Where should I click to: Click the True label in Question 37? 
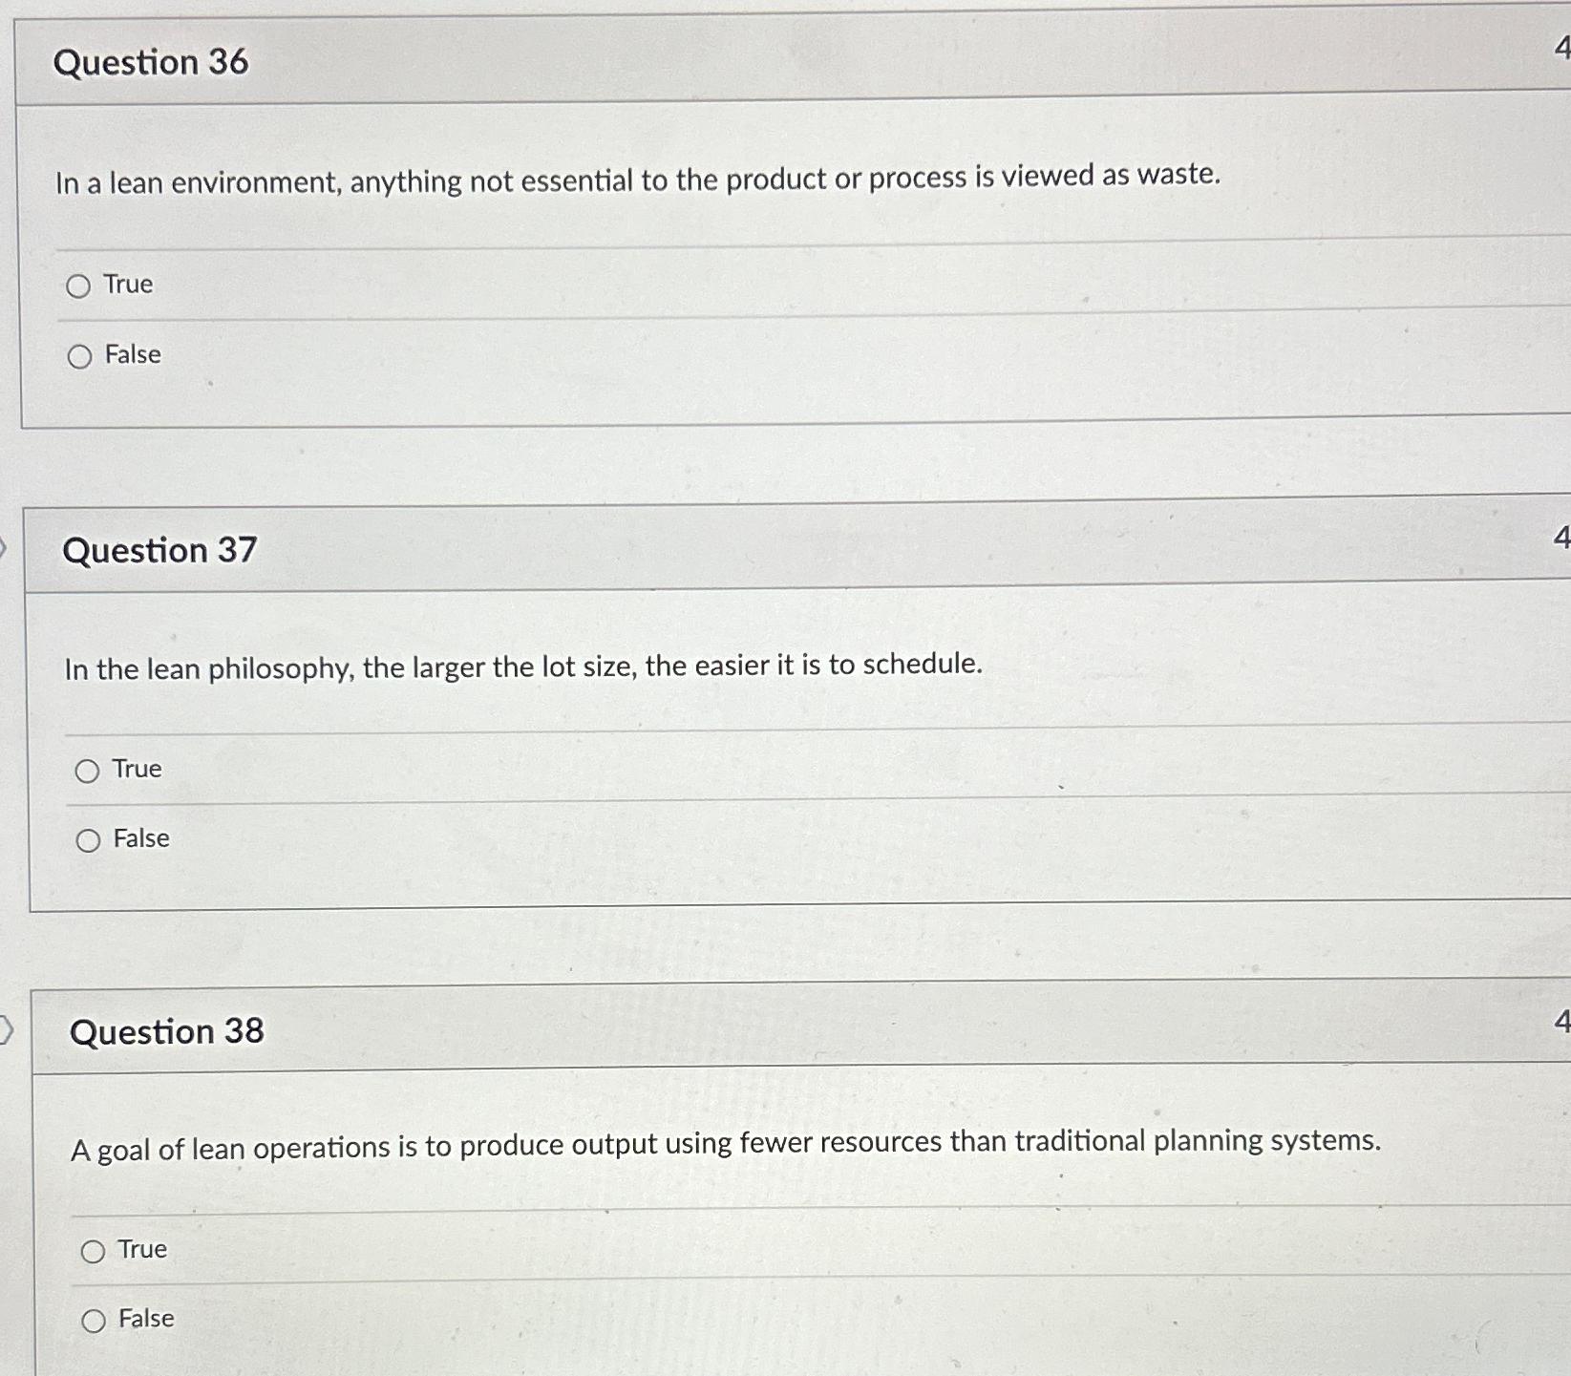pyautogui.click(x=137, y=768)
